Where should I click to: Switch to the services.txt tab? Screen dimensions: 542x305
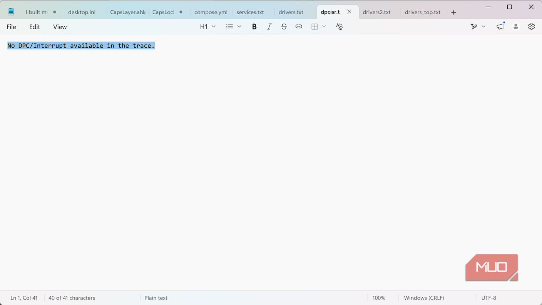pos(250,12)
